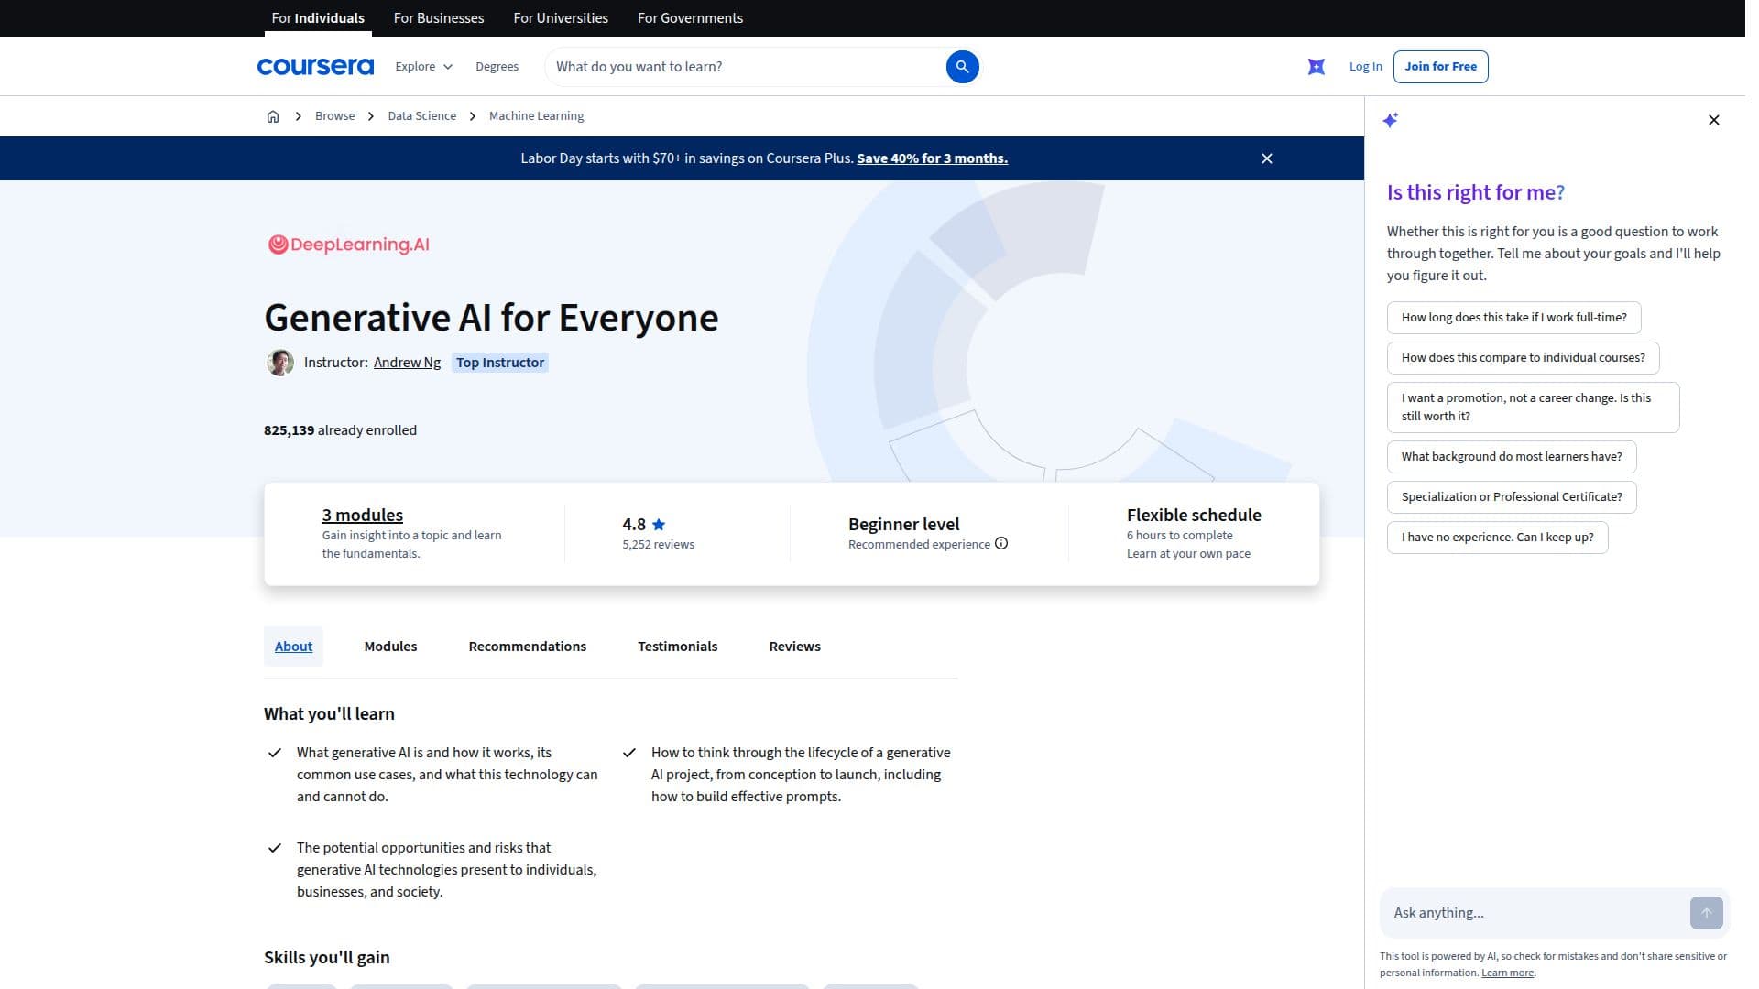
Task: Click the Coursera logo
Action: [x=318, y=67]
